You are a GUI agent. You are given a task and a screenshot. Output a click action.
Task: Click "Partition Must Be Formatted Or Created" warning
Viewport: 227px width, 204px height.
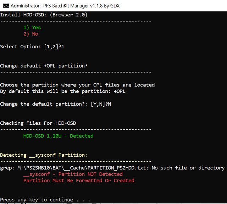coord(79,181)
